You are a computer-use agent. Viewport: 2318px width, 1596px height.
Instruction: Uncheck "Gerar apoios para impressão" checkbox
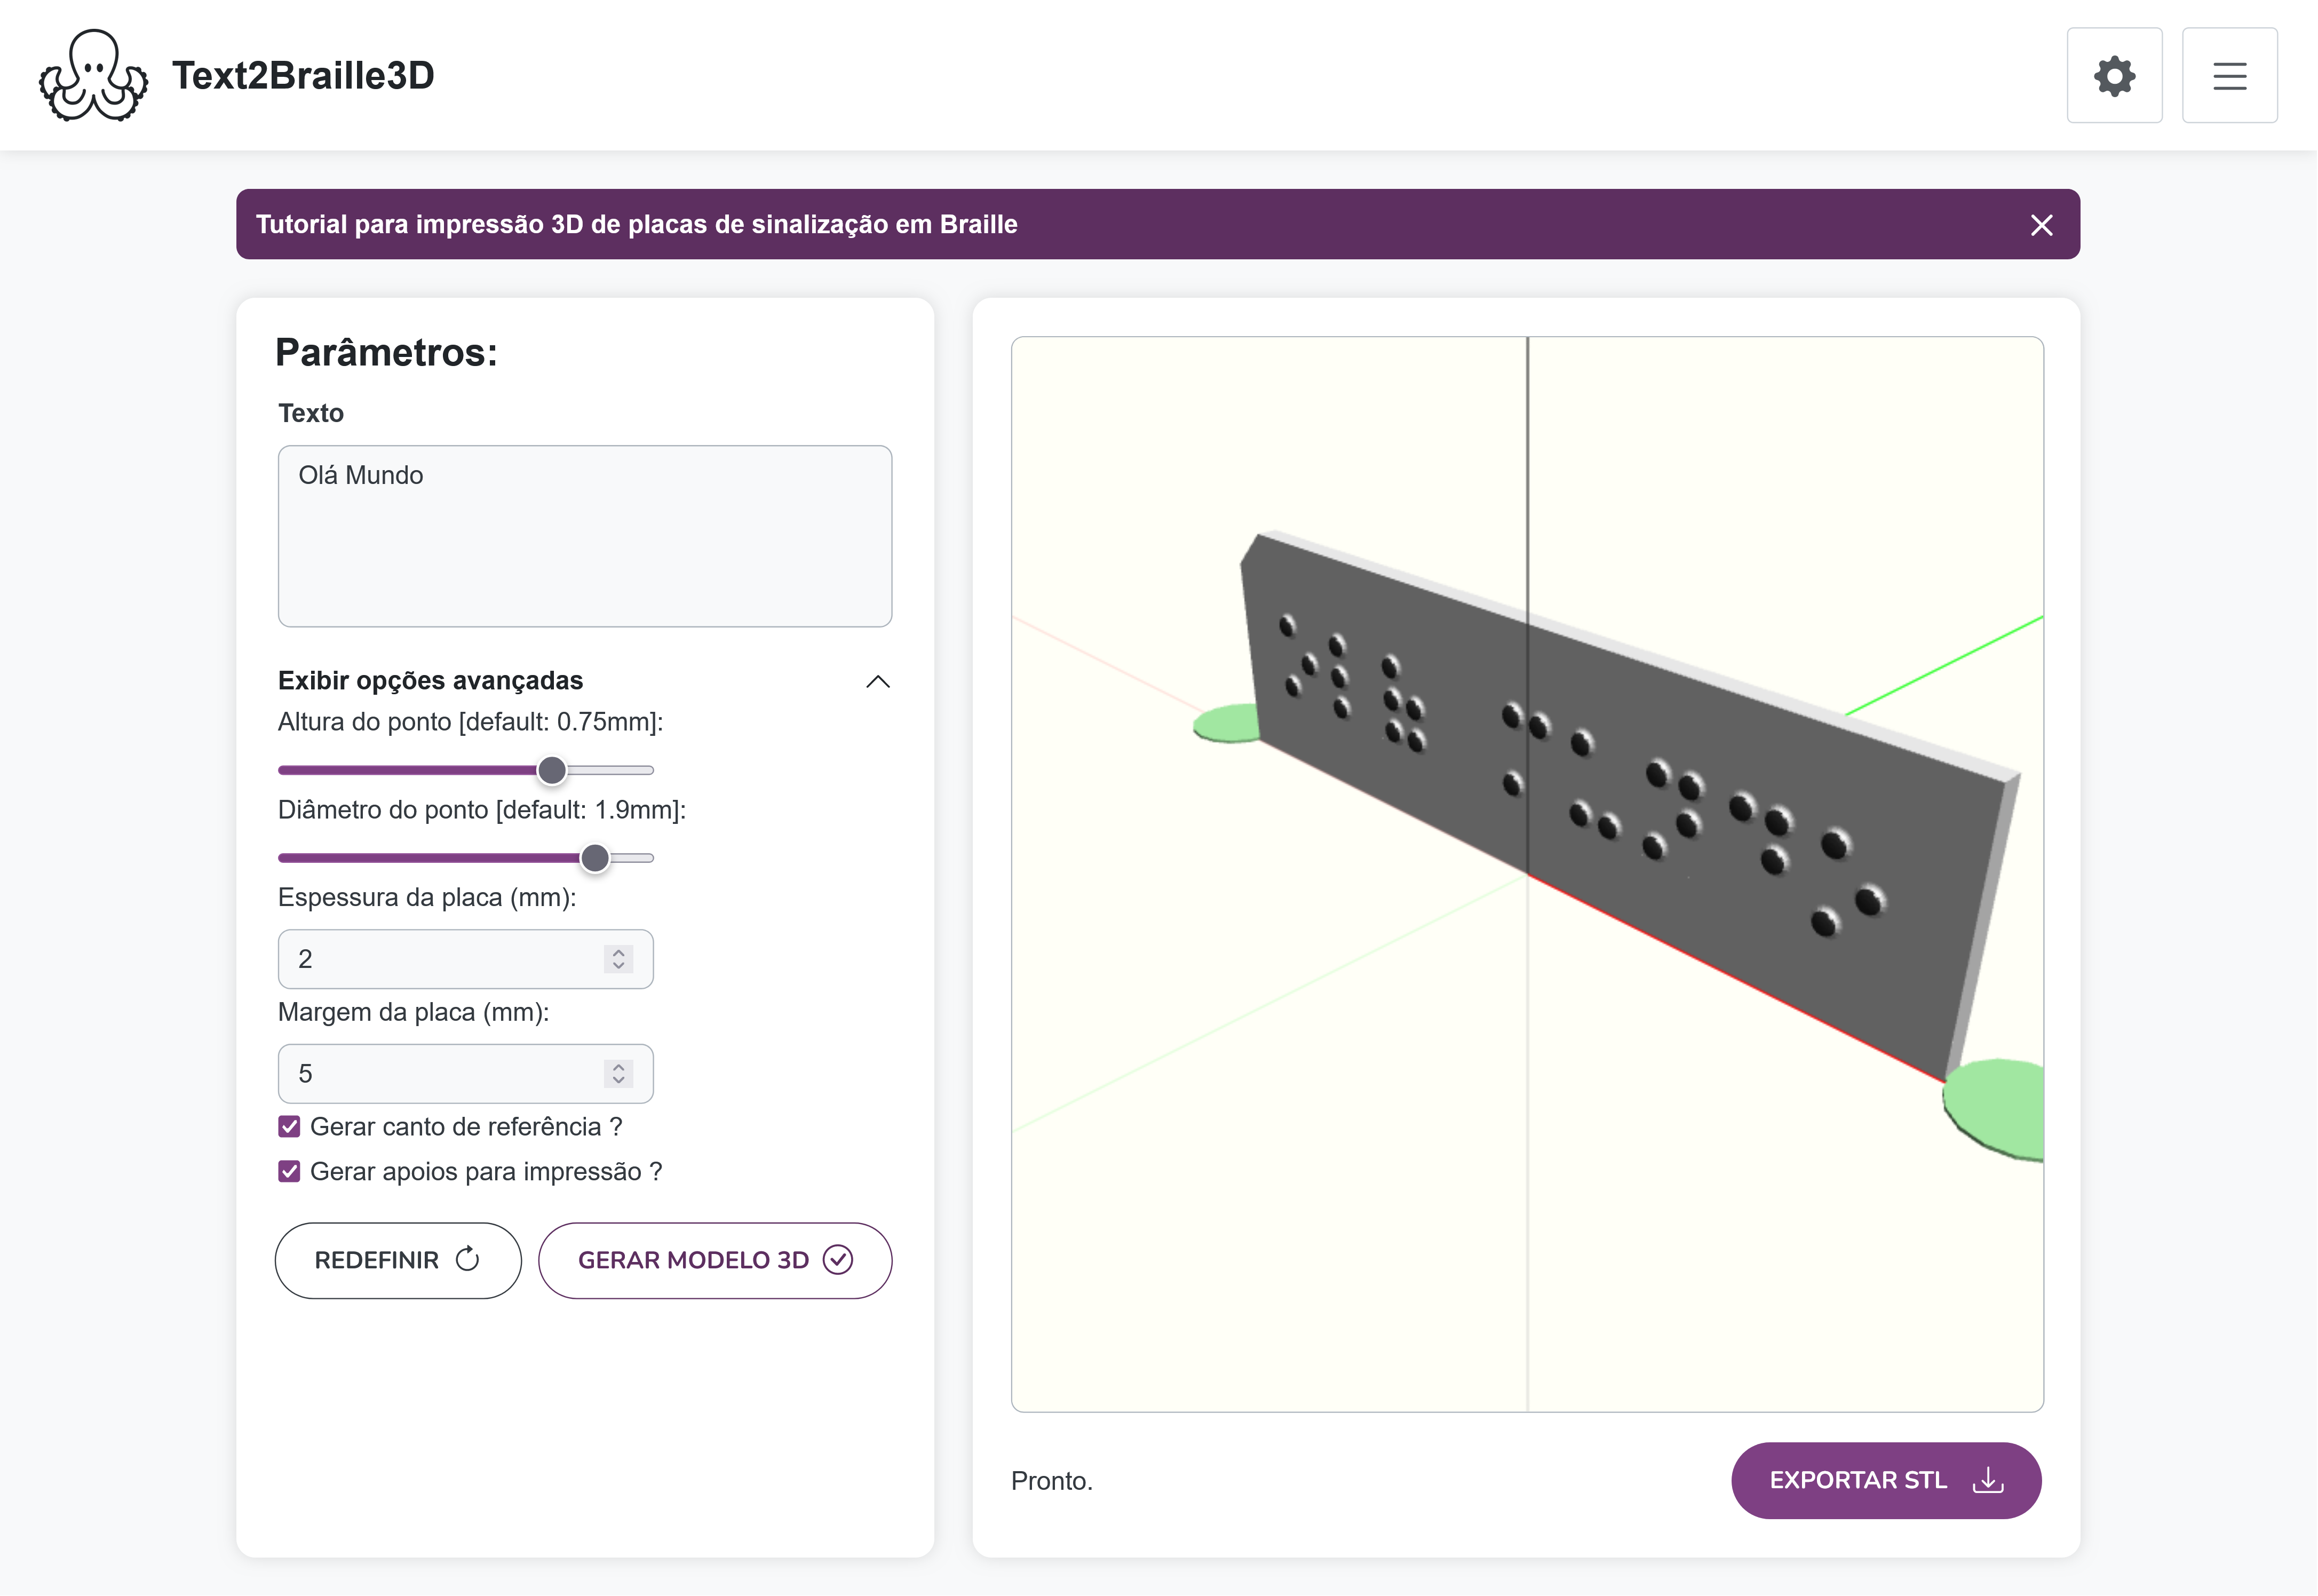click(x=289, y=1172)
